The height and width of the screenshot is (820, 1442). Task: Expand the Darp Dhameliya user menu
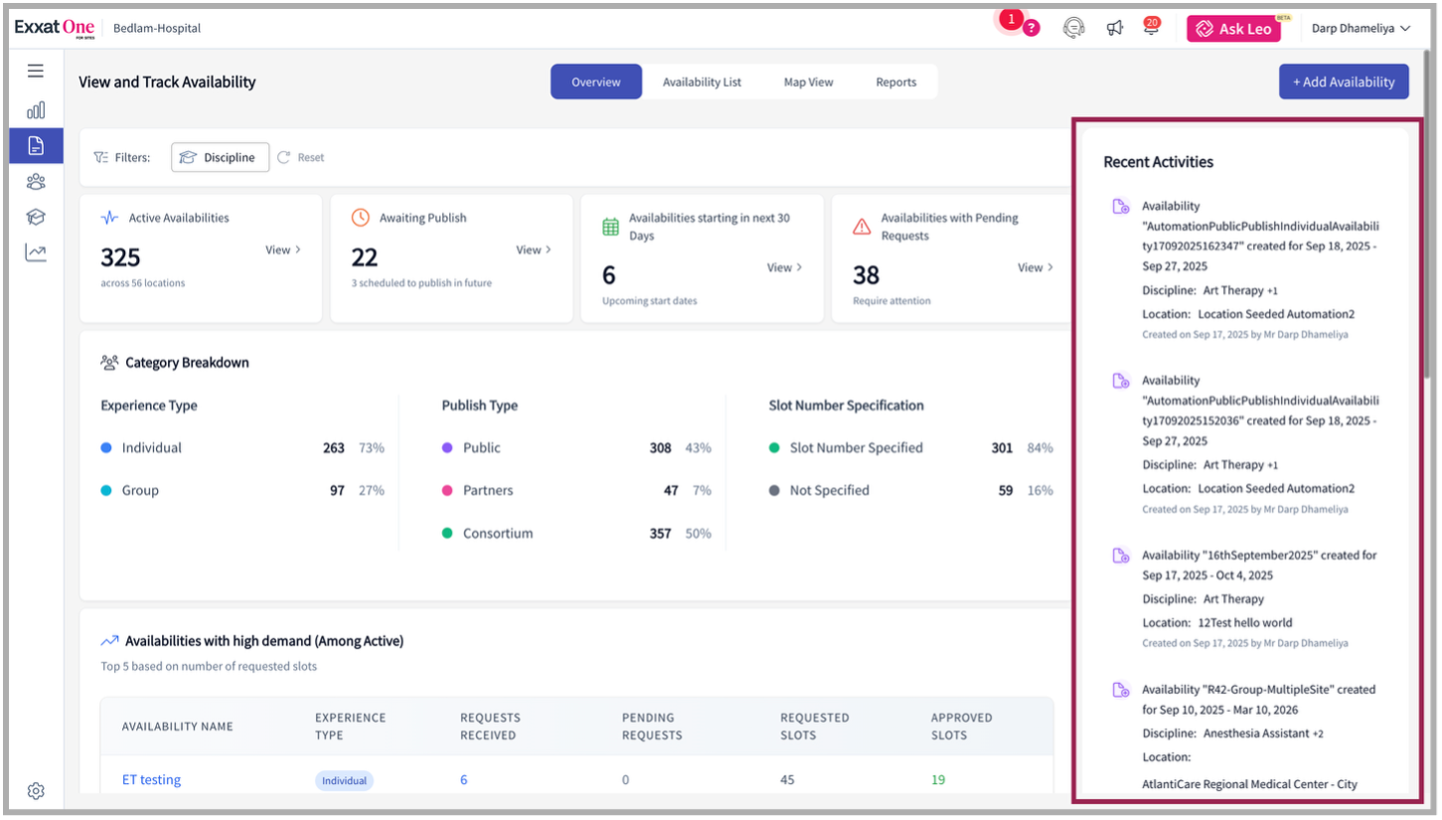pyautogui.click(x=1361, y=29)
